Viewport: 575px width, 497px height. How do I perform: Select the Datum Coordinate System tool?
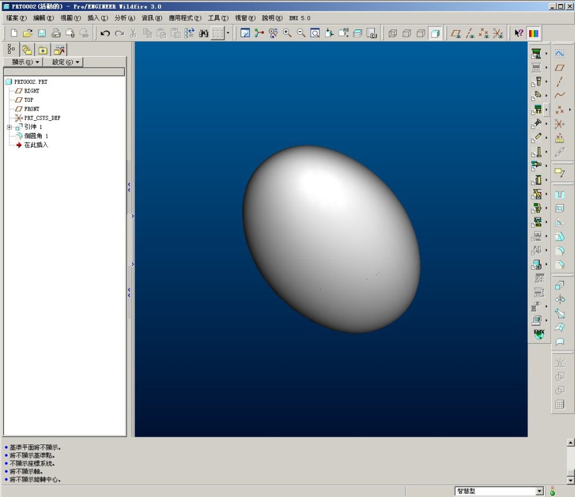pos(559,124)
